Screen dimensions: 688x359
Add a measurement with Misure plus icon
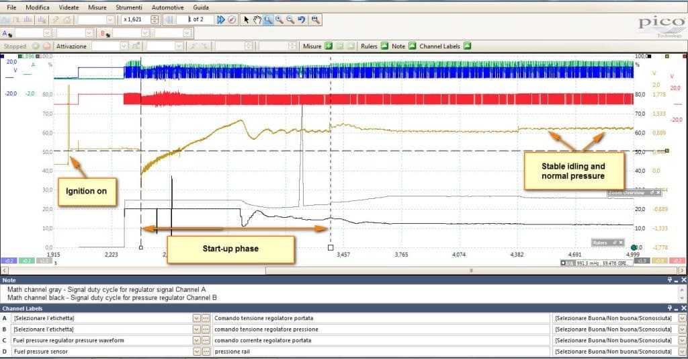coord(329,46)
